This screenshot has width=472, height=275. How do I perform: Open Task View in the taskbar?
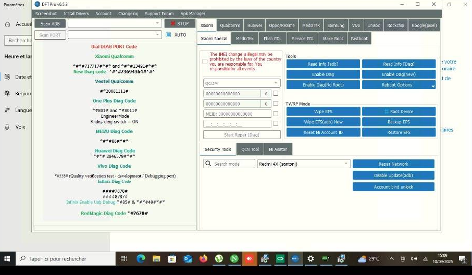[123, 258]
